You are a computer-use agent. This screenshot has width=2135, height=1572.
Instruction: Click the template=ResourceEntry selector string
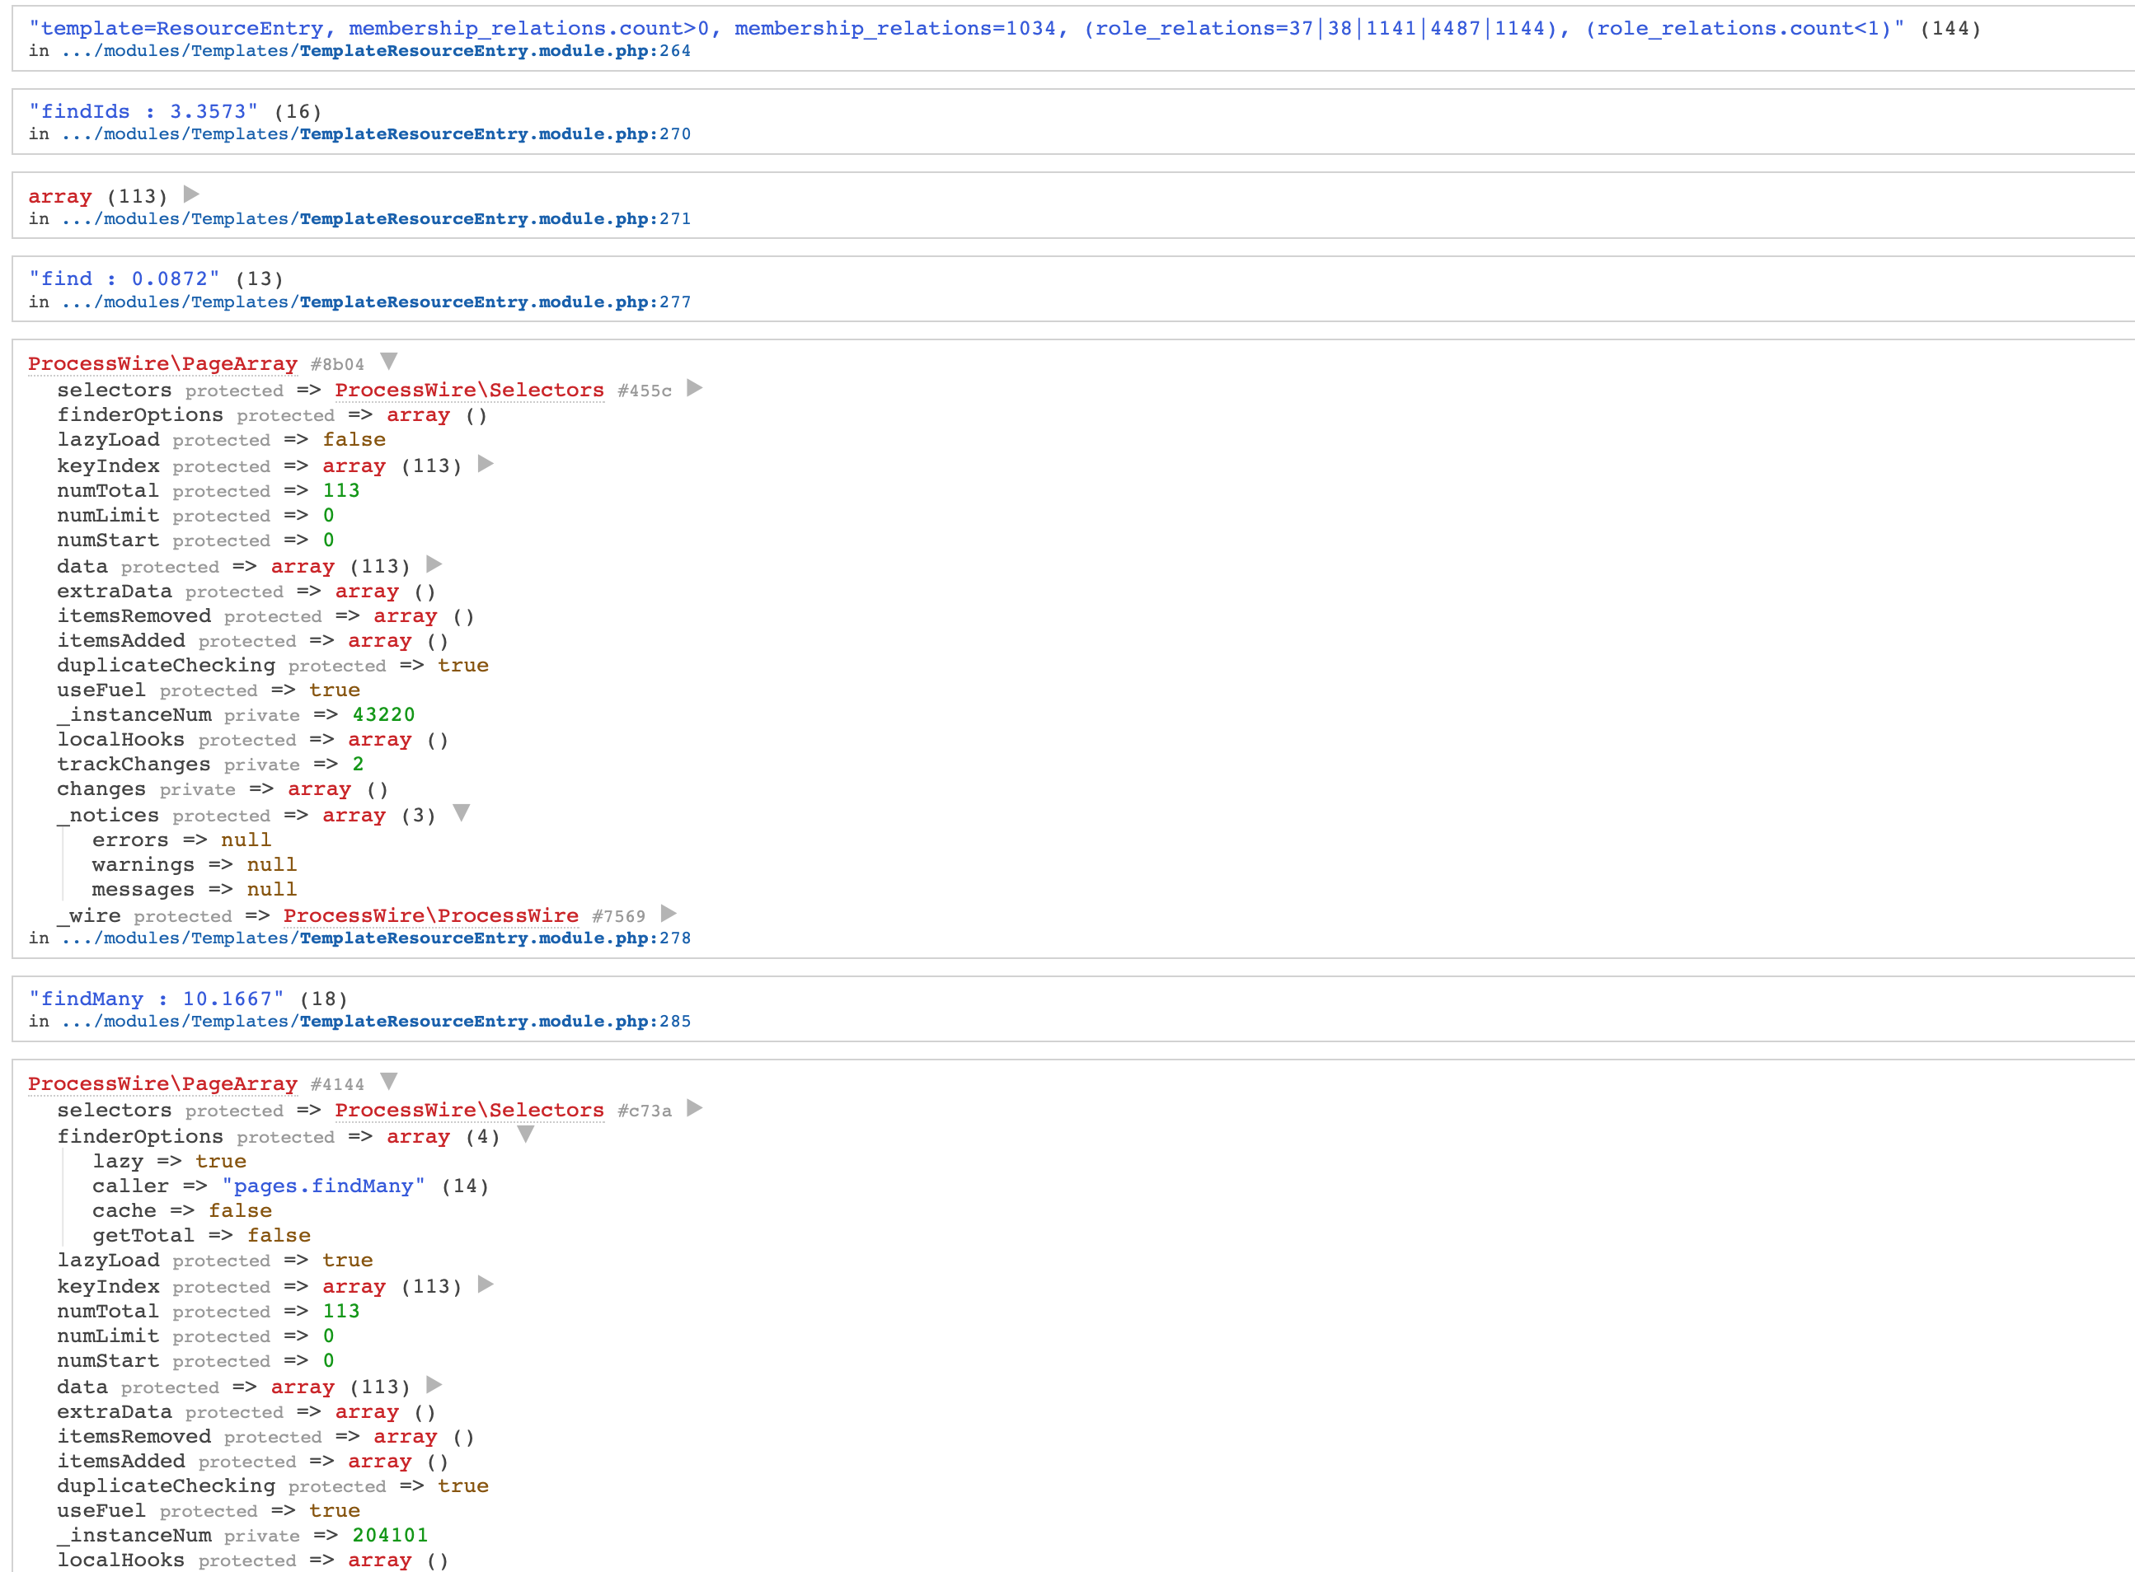966,29
